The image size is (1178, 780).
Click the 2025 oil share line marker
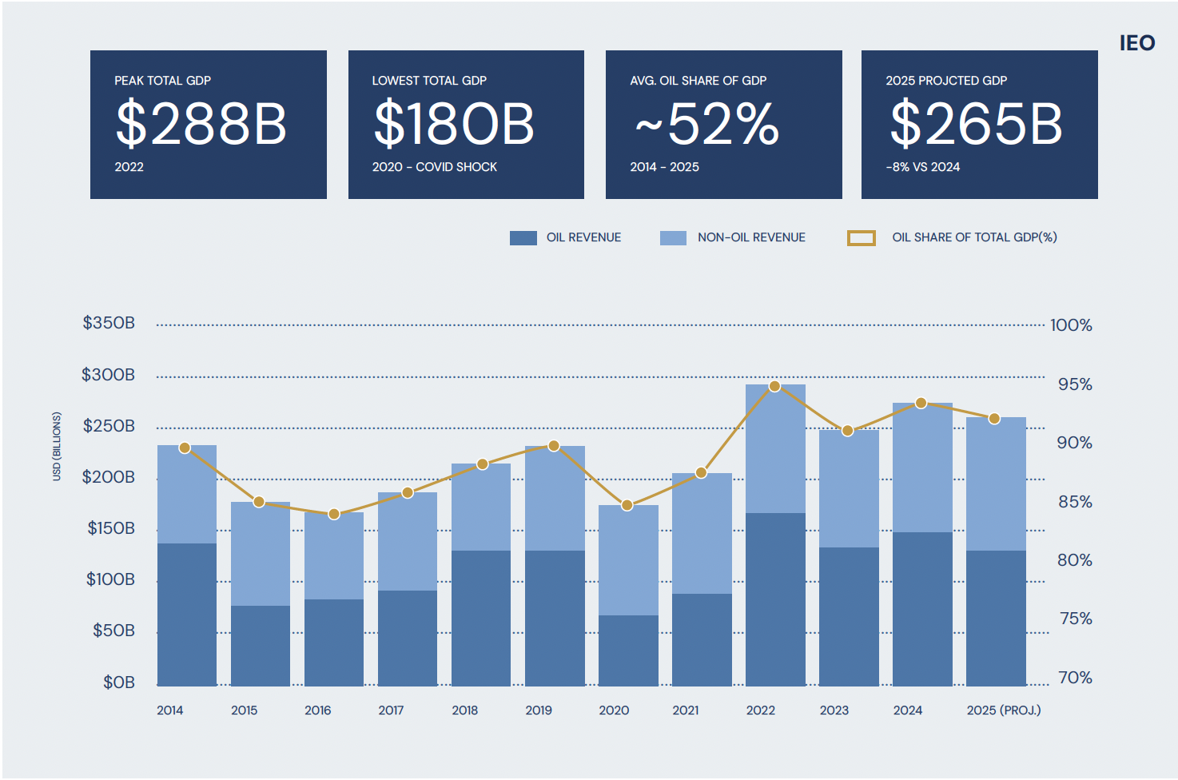[x=994, y=419]
